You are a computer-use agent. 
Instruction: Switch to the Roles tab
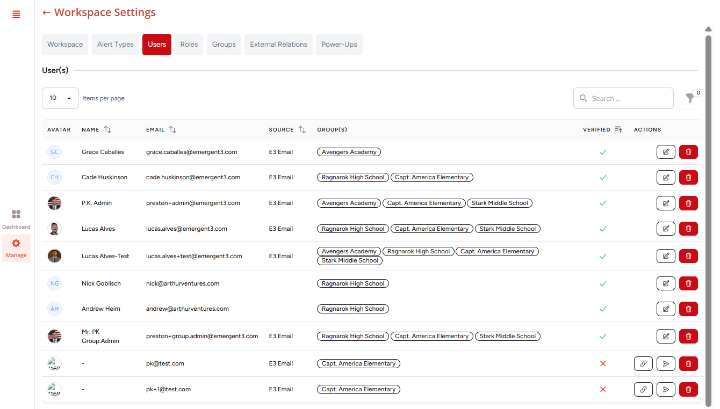[189, 45]
